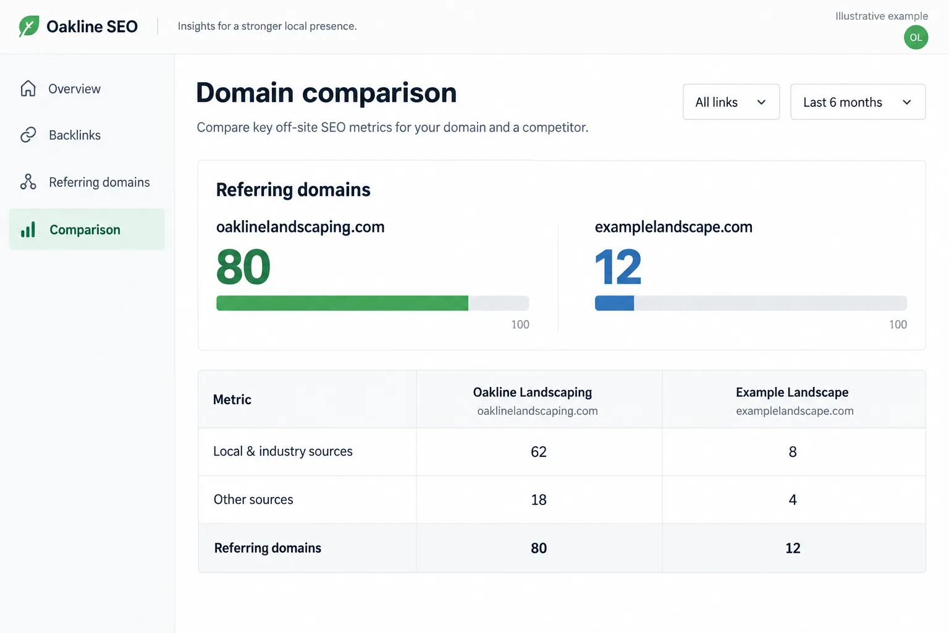Click the large blue 12 value
Viewport: 949px width, 633px height.
click(x=618, y=267)
